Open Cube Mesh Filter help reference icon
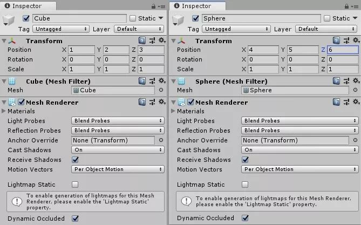Viewport: 361px width, 225px height. [x=142, y=81]
